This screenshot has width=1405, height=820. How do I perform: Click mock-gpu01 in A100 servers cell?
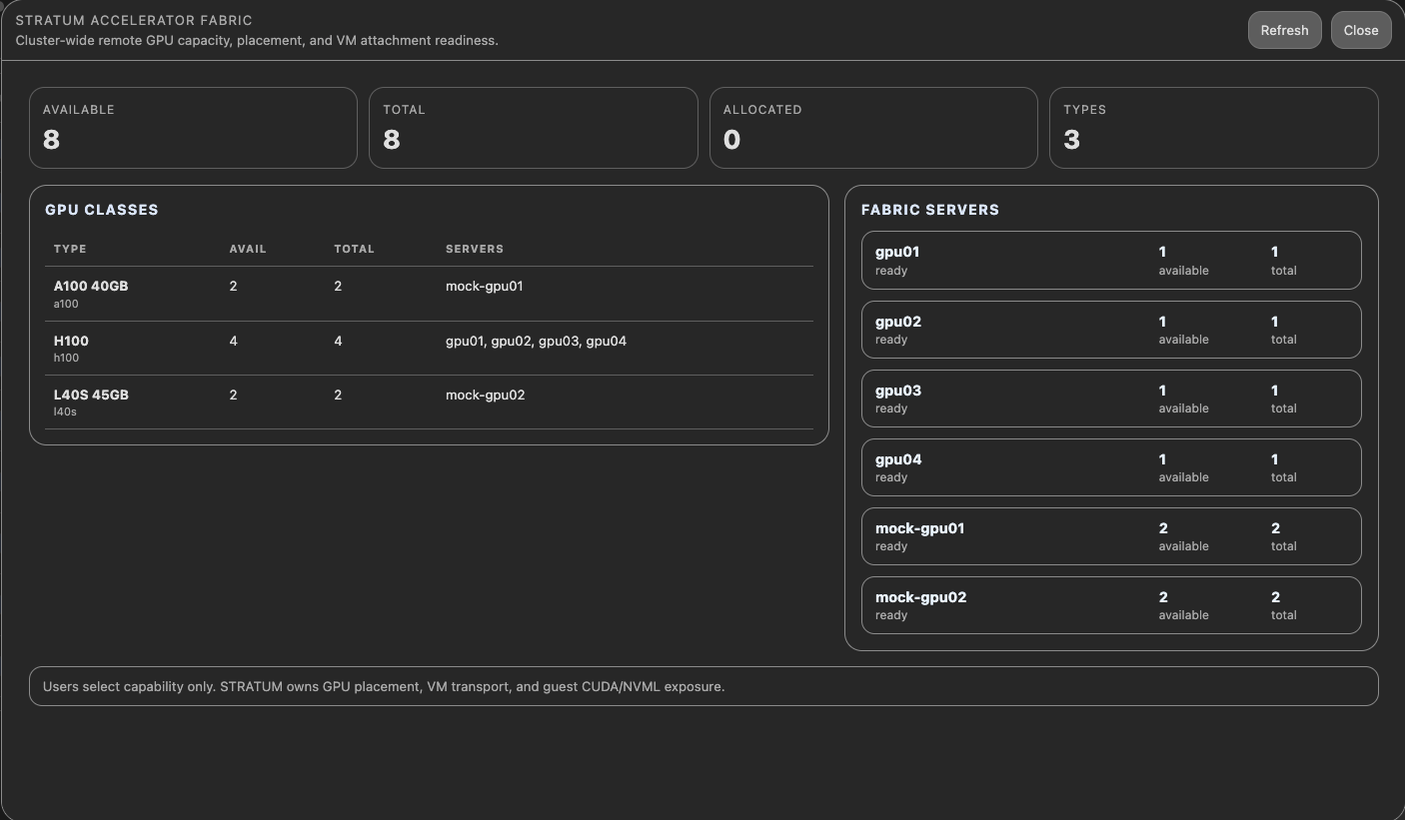click(485, 286)
